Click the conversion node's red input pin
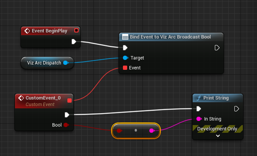This screenshot has width=257, height=156. click(119, 131)
